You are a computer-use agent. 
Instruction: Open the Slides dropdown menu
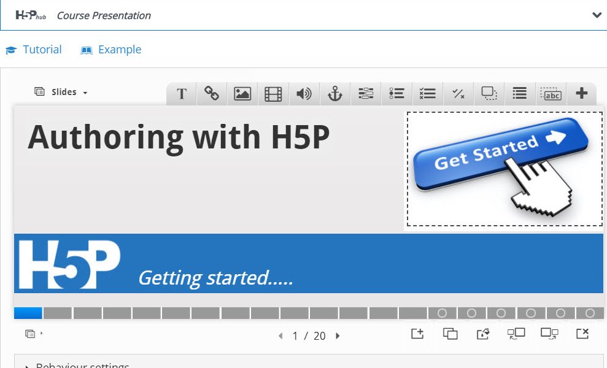61,92
